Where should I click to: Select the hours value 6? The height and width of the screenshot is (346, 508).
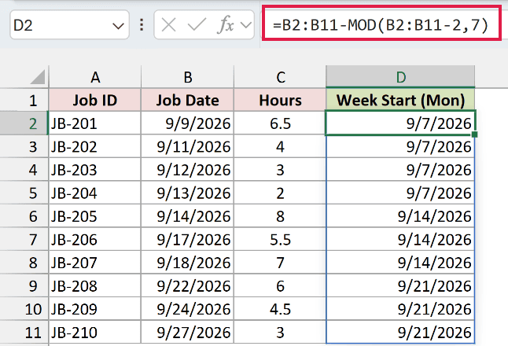click(x=280, y=285)
